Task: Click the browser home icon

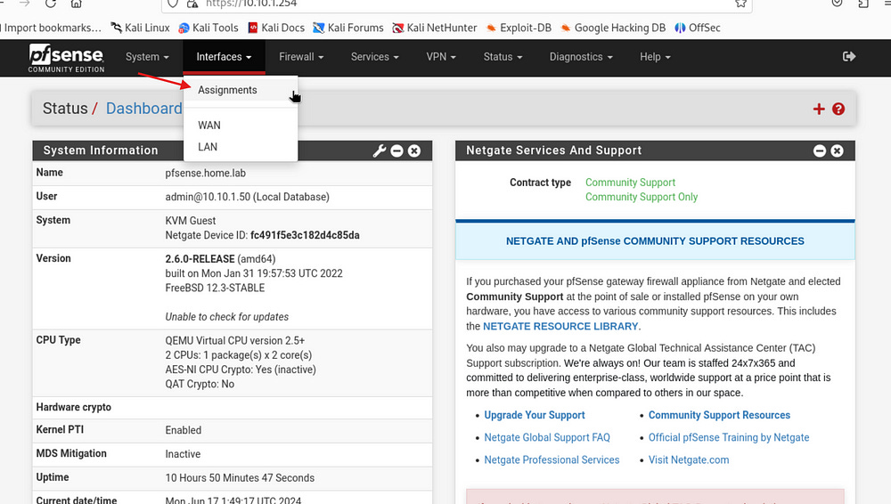Action: 76,4
